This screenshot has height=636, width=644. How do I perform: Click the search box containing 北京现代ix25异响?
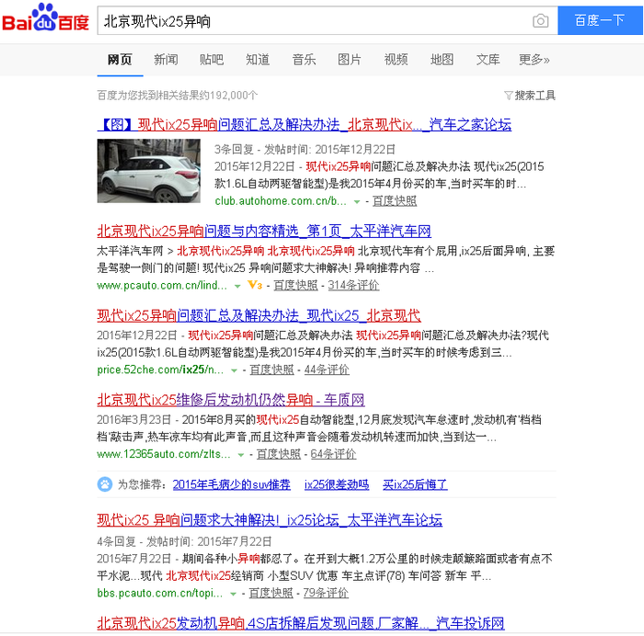(x=313, y=21)
